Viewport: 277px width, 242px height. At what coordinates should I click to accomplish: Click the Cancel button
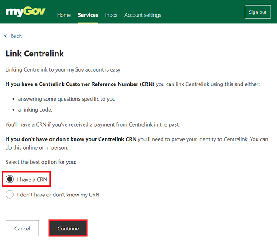(x=22, y=228)
